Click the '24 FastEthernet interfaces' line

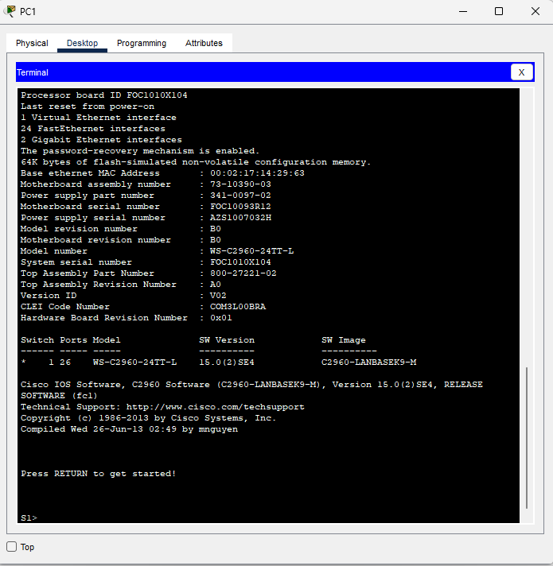point(93,129)
